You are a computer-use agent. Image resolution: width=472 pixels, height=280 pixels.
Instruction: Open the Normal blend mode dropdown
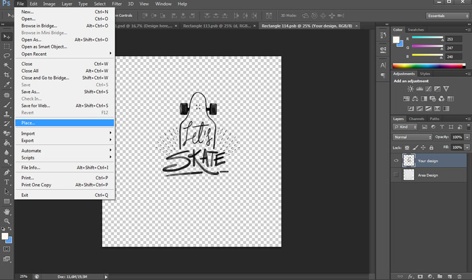[x=412, y=137]
